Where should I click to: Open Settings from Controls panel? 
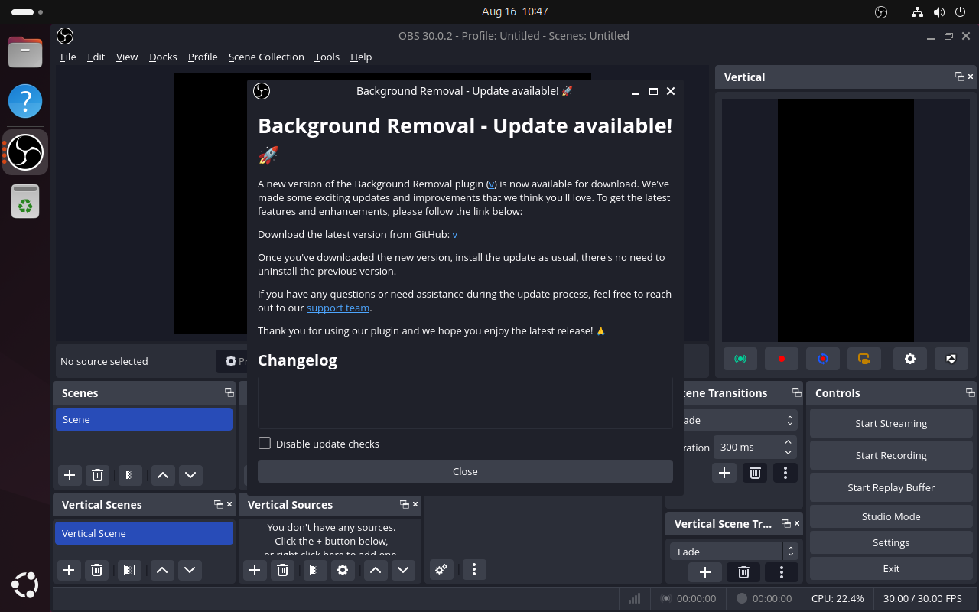point(891,542)
